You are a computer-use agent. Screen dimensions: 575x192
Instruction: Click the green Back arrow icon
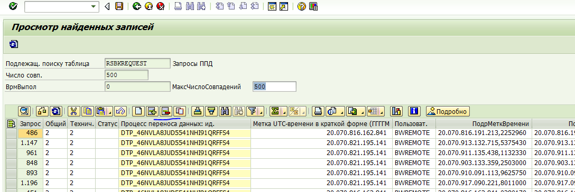(137, 6)
